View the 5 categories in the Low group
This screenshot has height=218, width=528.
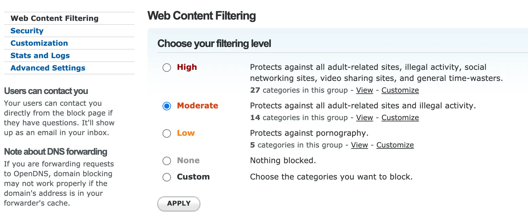359,145
